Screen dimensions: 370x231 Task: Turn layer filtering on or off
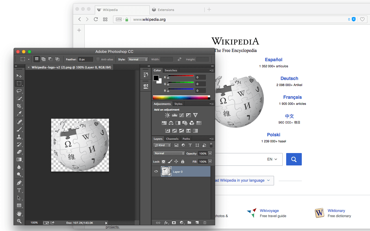[x=211, y=145]
